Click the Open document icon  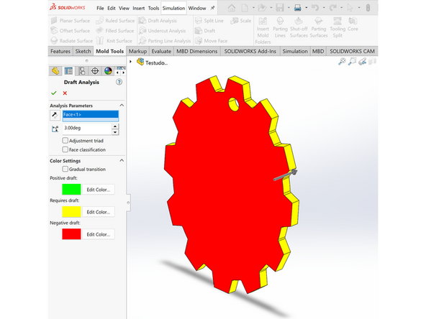coord(262,8)
